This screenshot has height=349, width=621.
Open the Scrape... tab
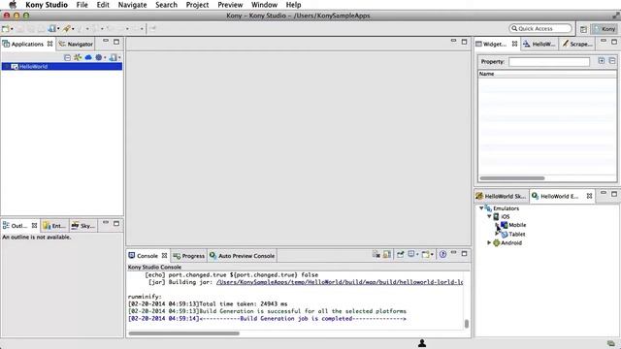point(577,44)
